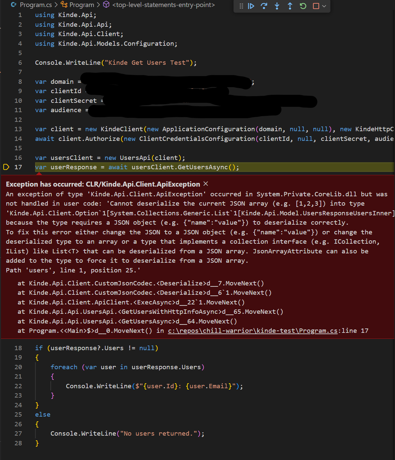The image size is (395, 460).
Task: Click "using Kinde.Api.Models.Configuration" on line 4
Action: tap(106, 44)
